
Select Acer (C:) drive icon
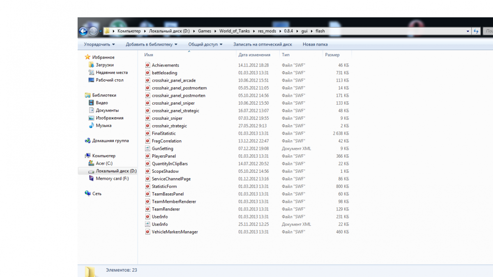click(x=92, y=163)
